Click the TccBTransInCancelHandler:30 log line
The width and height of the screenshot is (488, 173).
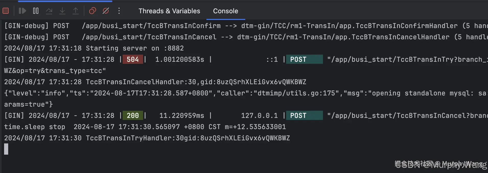click(x=155, y=82)
